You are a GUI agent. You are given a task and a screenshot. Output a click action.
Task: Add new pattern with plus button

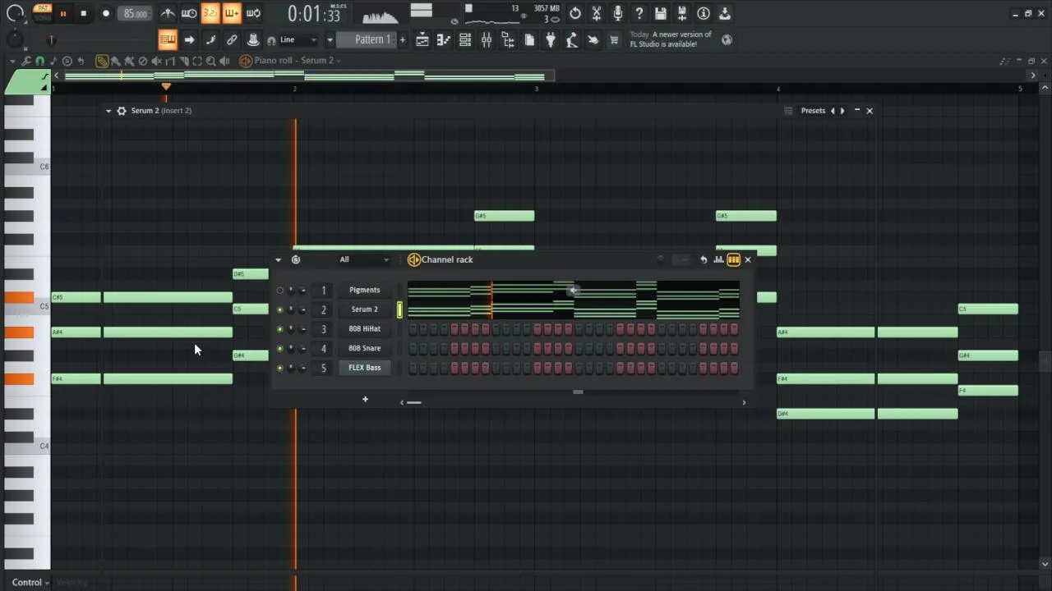pyautogui.click(x=402, y=39)
